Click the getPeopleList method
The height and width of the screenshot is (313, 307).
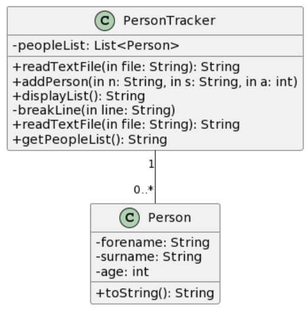pyautogui.click(x=90, y=140)
